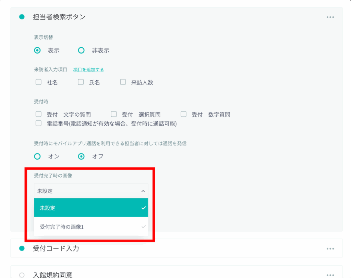351x278 pixels.
Task: Check the 電話番号 checkbox
Action: tap(38, 123)
